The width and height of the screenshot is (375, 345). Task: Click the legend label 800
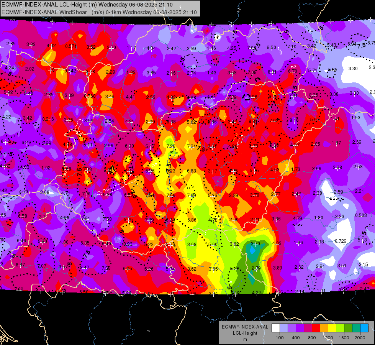[312, 338]
